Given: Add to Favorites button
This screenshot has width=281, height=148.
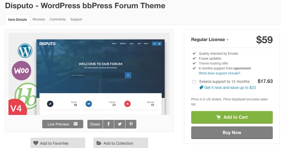Looking at the screenshot, I should pyautogui.click(x=58, y=143).
